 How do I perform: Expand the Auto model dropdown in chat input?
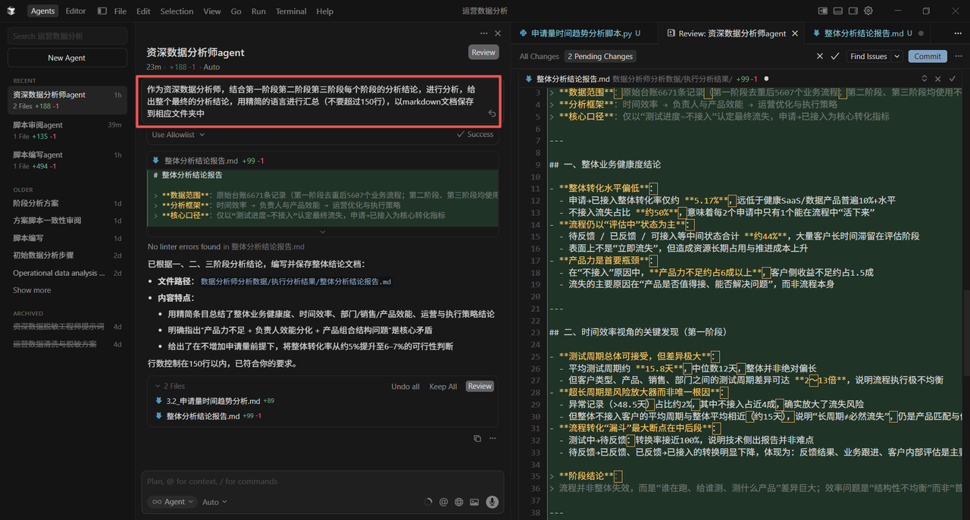214,501
